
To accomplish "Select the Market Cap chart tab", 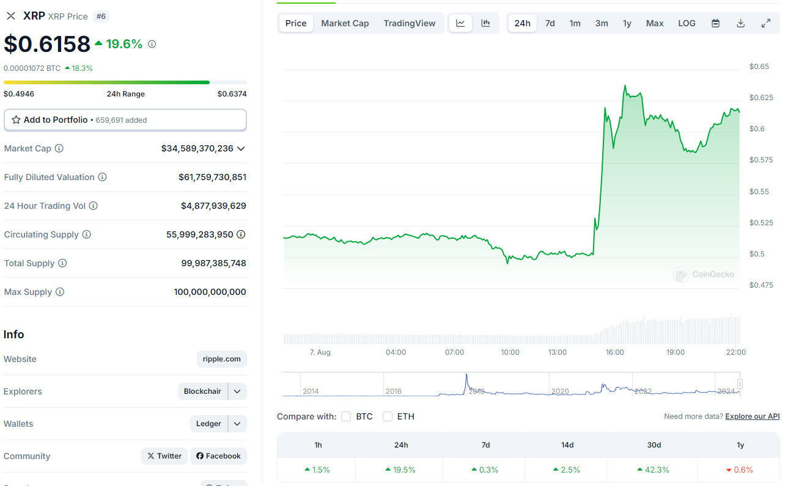I will coord(345,23).
